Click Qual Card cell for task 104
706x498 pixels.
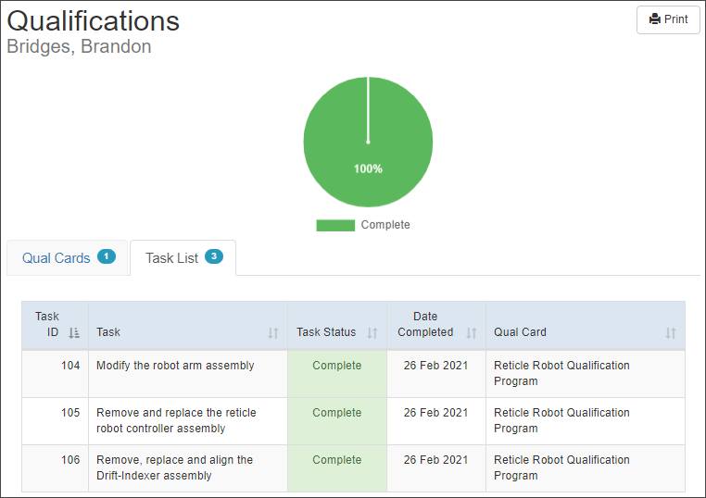click(586, 374)
